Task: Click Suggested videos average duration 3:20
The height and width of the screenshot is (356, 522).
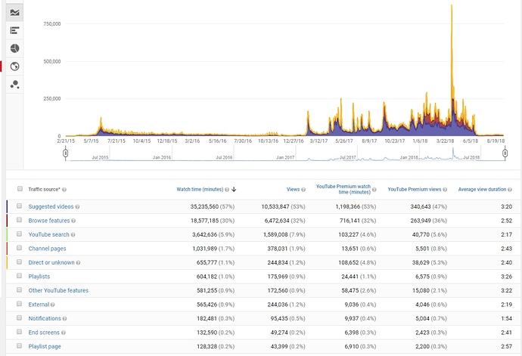Action: (506, 206)
